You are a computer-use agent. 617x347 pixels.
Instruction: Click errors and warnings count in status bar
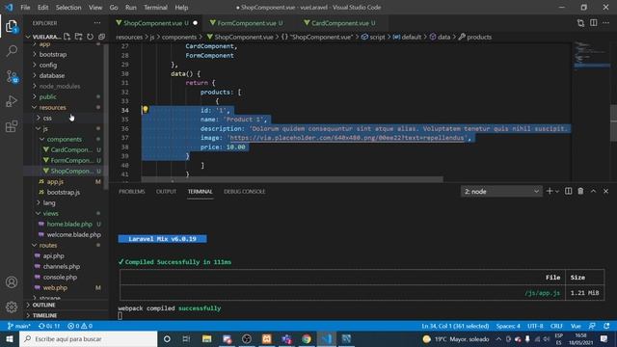(80, 326)
